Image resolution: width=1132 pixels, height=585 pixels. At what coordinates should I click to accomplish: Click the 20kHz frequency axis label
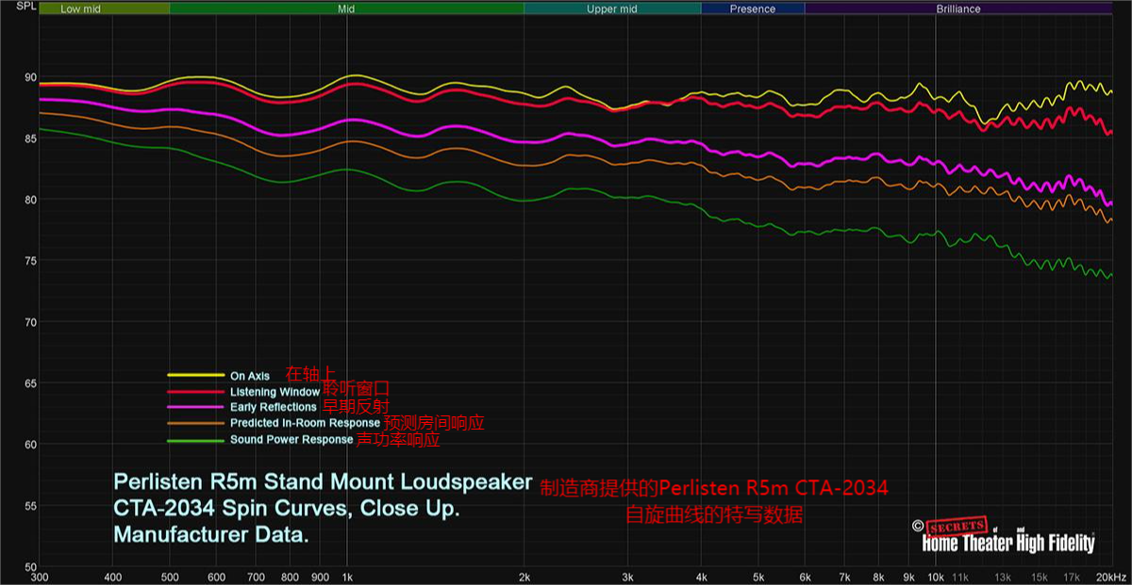tap(1109, 577)
